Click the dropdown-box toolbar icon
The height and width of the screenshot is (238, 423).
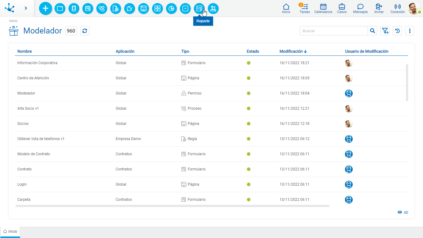[185, 8]
